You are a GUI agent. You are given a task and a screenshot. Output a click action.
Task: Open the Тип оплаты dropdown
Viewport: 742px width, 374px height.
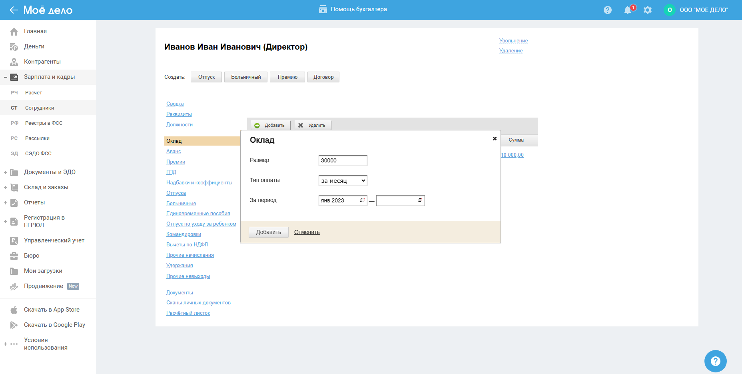pos(343,181)
